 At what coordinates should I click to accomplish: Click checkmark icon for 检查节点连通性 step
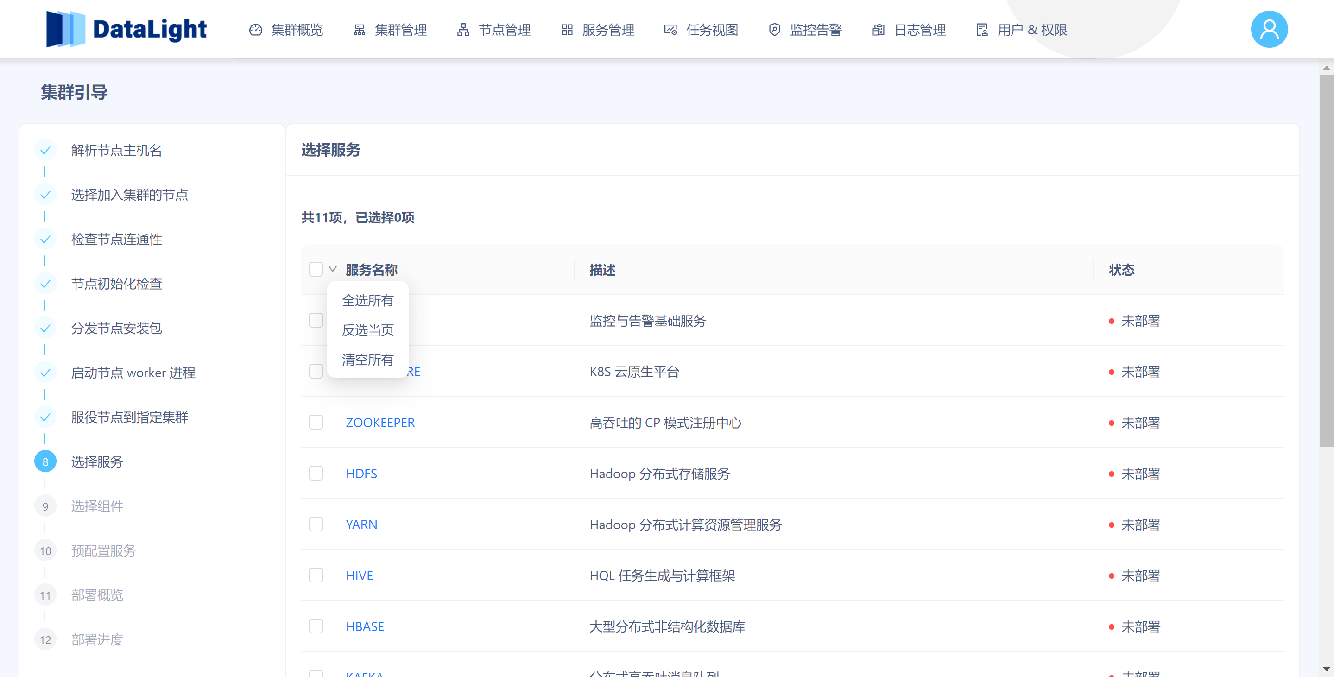click(x=45, y=239)
